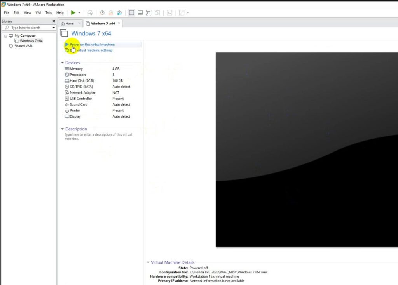This screenshot has width=398, height=285.
Task: Collapse the Virtual Machine Details section
Action: [148, 262]
